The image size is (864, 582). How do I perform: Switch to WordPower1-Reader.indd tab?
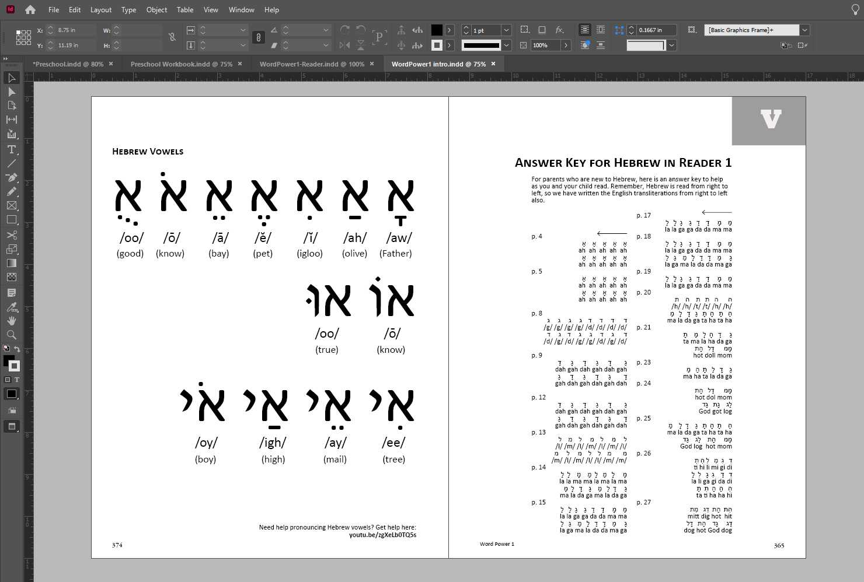312,64
